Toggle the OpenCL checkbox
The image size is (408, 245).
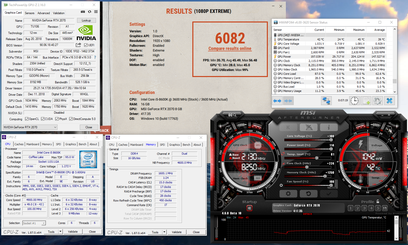coord(27,119)
